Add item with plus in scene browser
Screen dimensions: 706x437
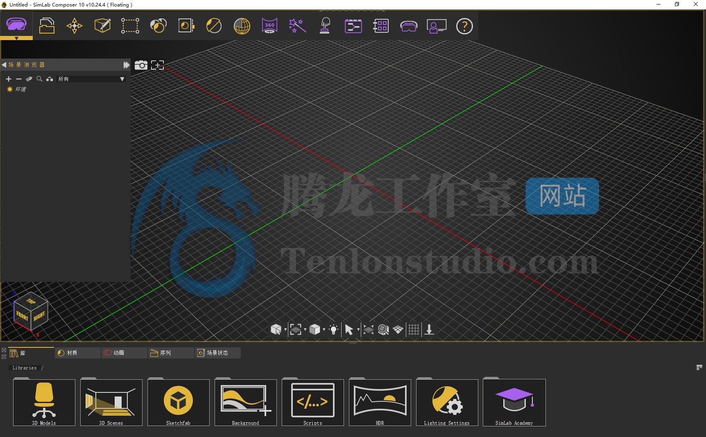(9, 79)
